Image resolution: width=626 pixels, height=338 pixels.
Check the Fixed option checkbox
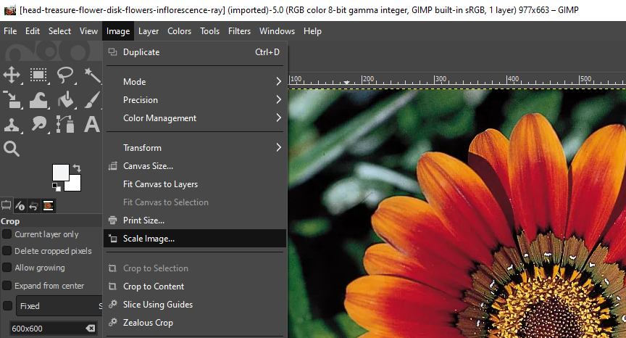[x=7, y=306]
